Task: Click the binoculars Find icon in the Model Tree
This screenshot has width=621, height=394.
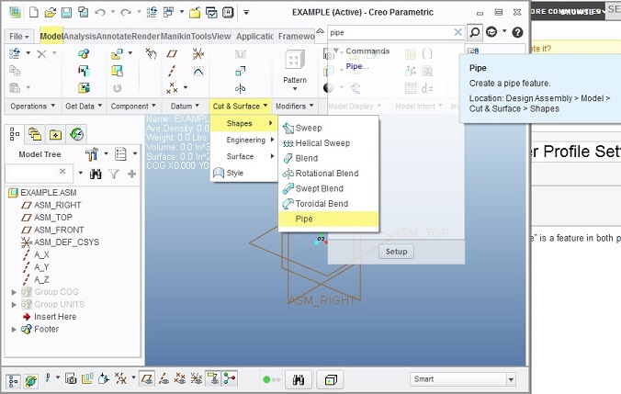Action: [96, 174]
